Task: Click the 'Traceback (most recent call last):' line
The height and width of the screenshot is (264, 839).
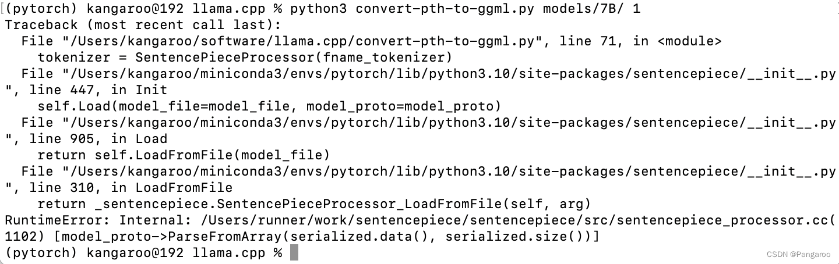Action: click(x=143, y=25)
